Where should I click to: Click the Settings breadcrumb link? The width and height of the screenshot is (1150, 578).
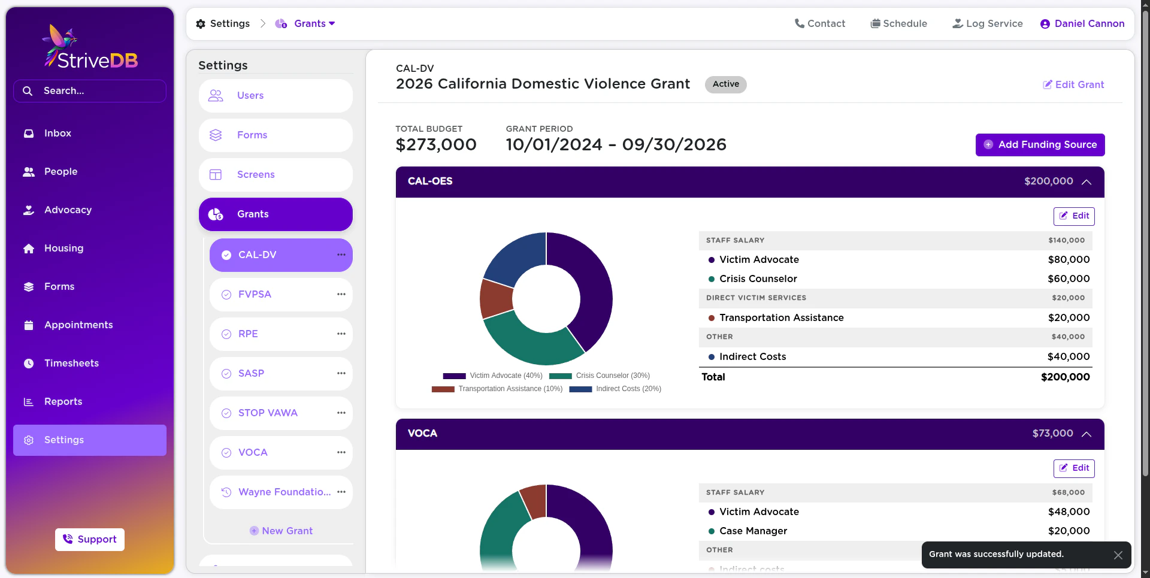click(223, 24)
